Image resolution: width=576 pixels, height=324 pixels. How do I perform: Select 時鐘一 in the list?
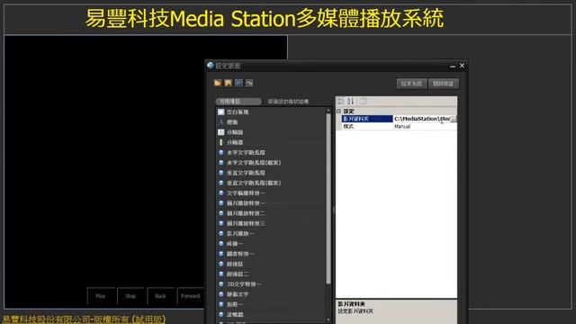pos(235,244)
